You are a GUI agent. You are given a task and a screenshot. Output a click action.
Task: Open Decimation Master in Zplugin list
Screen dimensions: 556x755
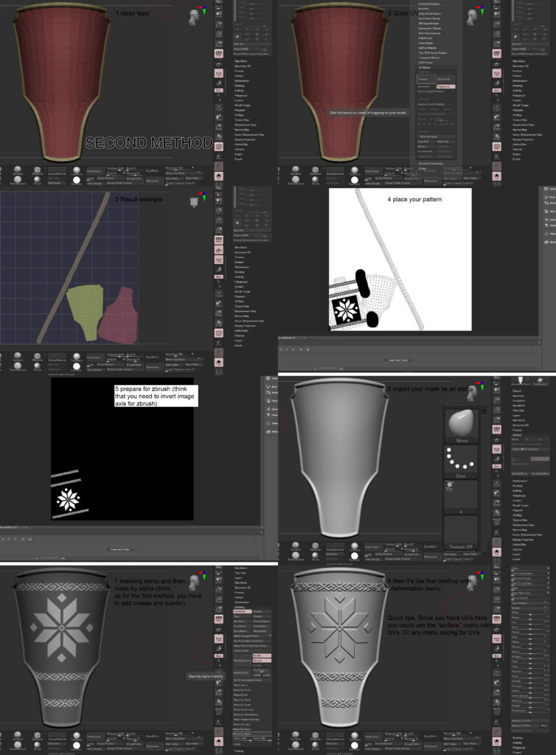pyautogui.click(x=429, y=18)
